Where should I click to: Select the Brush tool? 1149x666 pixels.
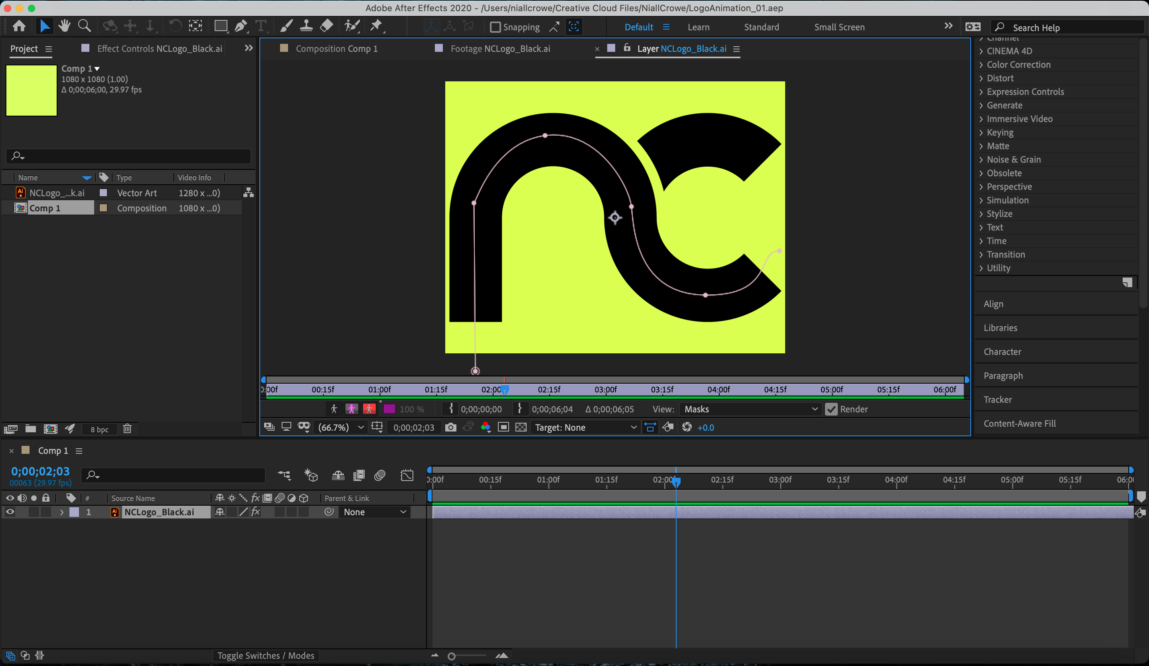point(285,26)
